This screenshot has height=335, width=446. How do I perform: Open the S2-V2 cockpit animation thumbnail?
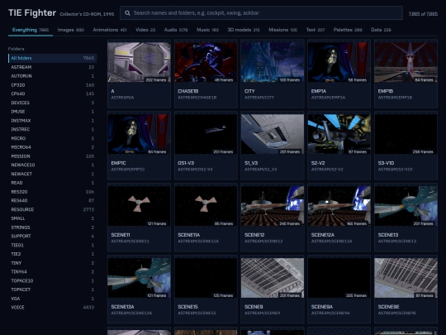(339, 134)
